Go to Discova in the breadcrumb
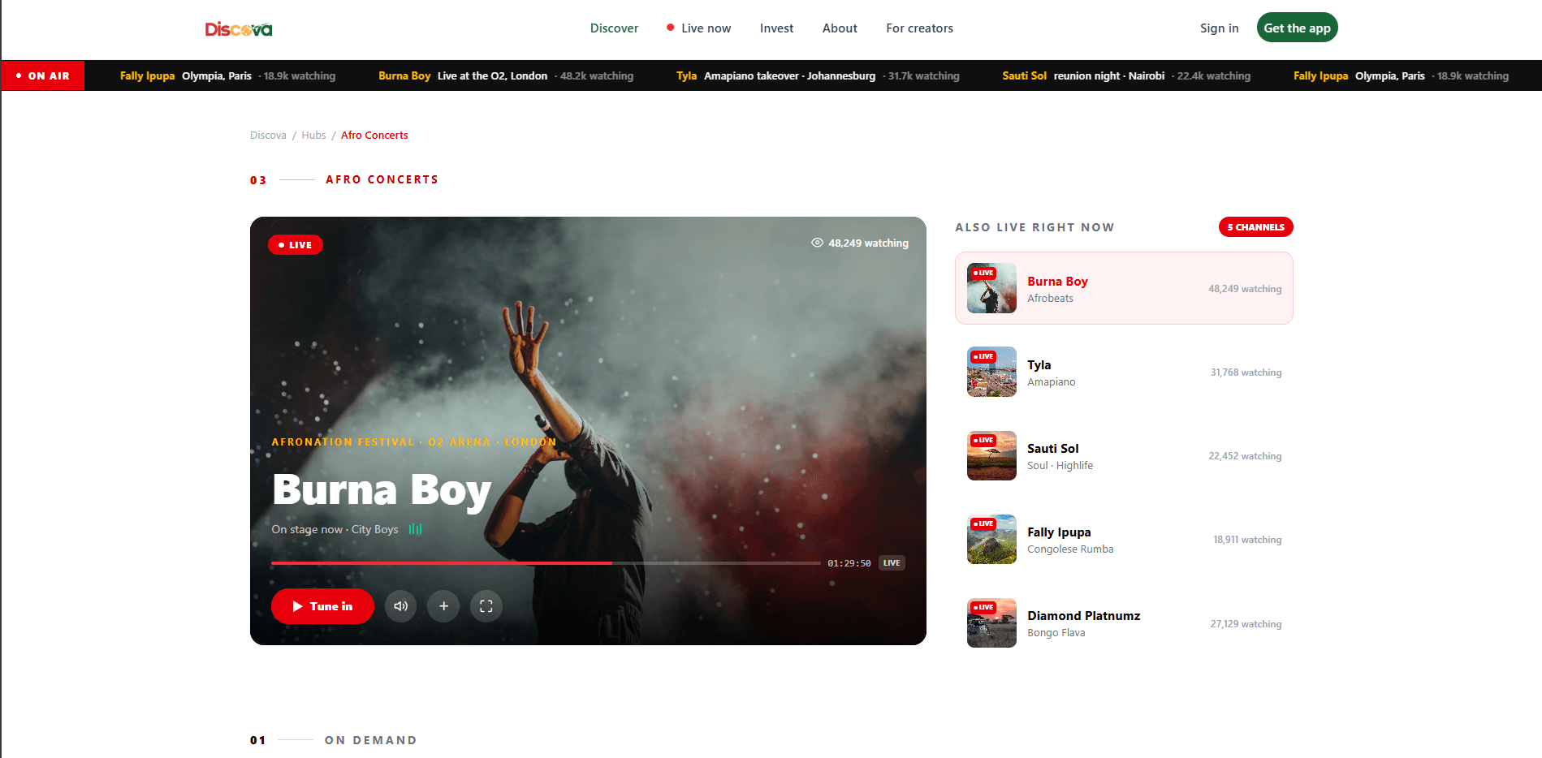1542x758 pixels. [x=268, y=136]
